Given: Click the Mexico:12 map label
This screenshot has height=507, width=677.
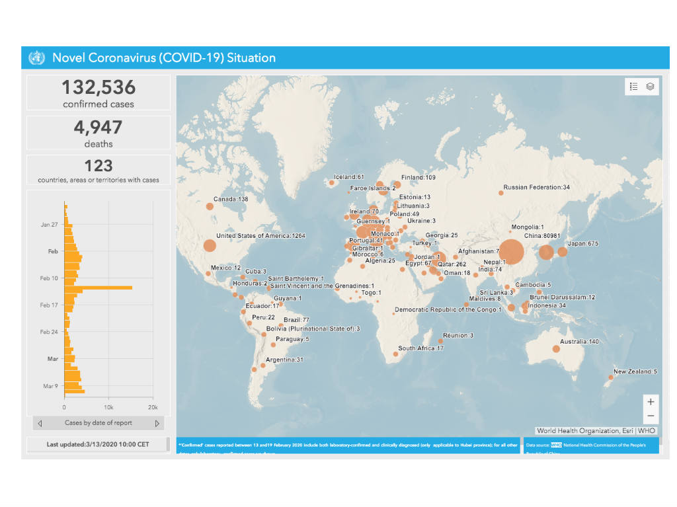Looking at the screenshot, I should pyautogui.click(x=226, y=268).
